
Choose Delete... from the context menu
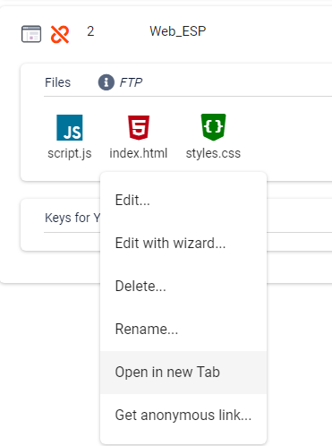click(183, 286)
